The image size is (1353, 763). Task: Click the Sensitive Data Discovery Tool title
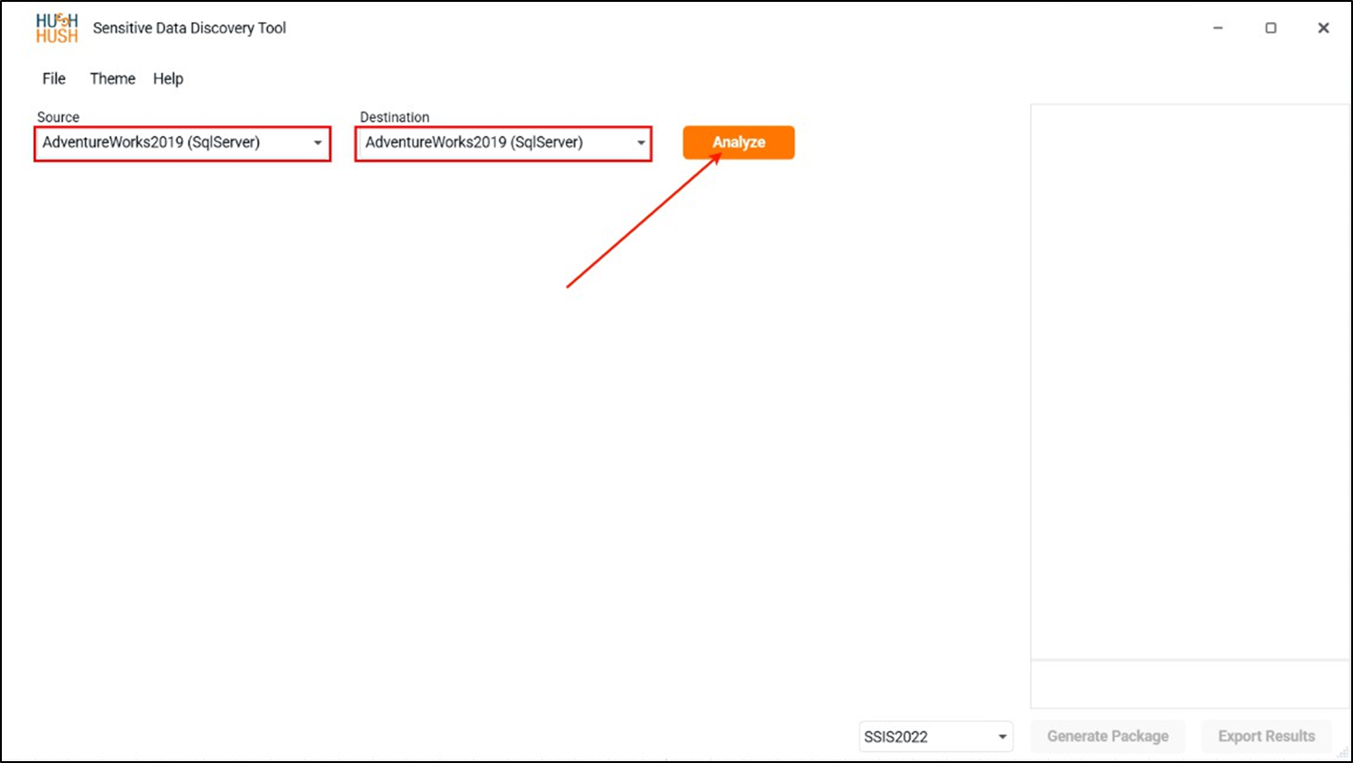tap(189, 28)
